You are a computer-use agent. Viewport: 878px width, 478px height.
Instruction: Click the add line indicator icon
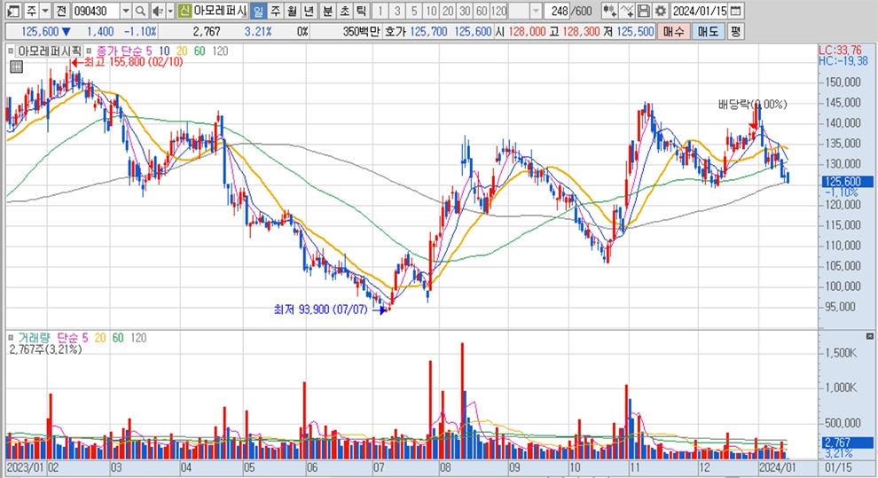click(x=627, y=11)
